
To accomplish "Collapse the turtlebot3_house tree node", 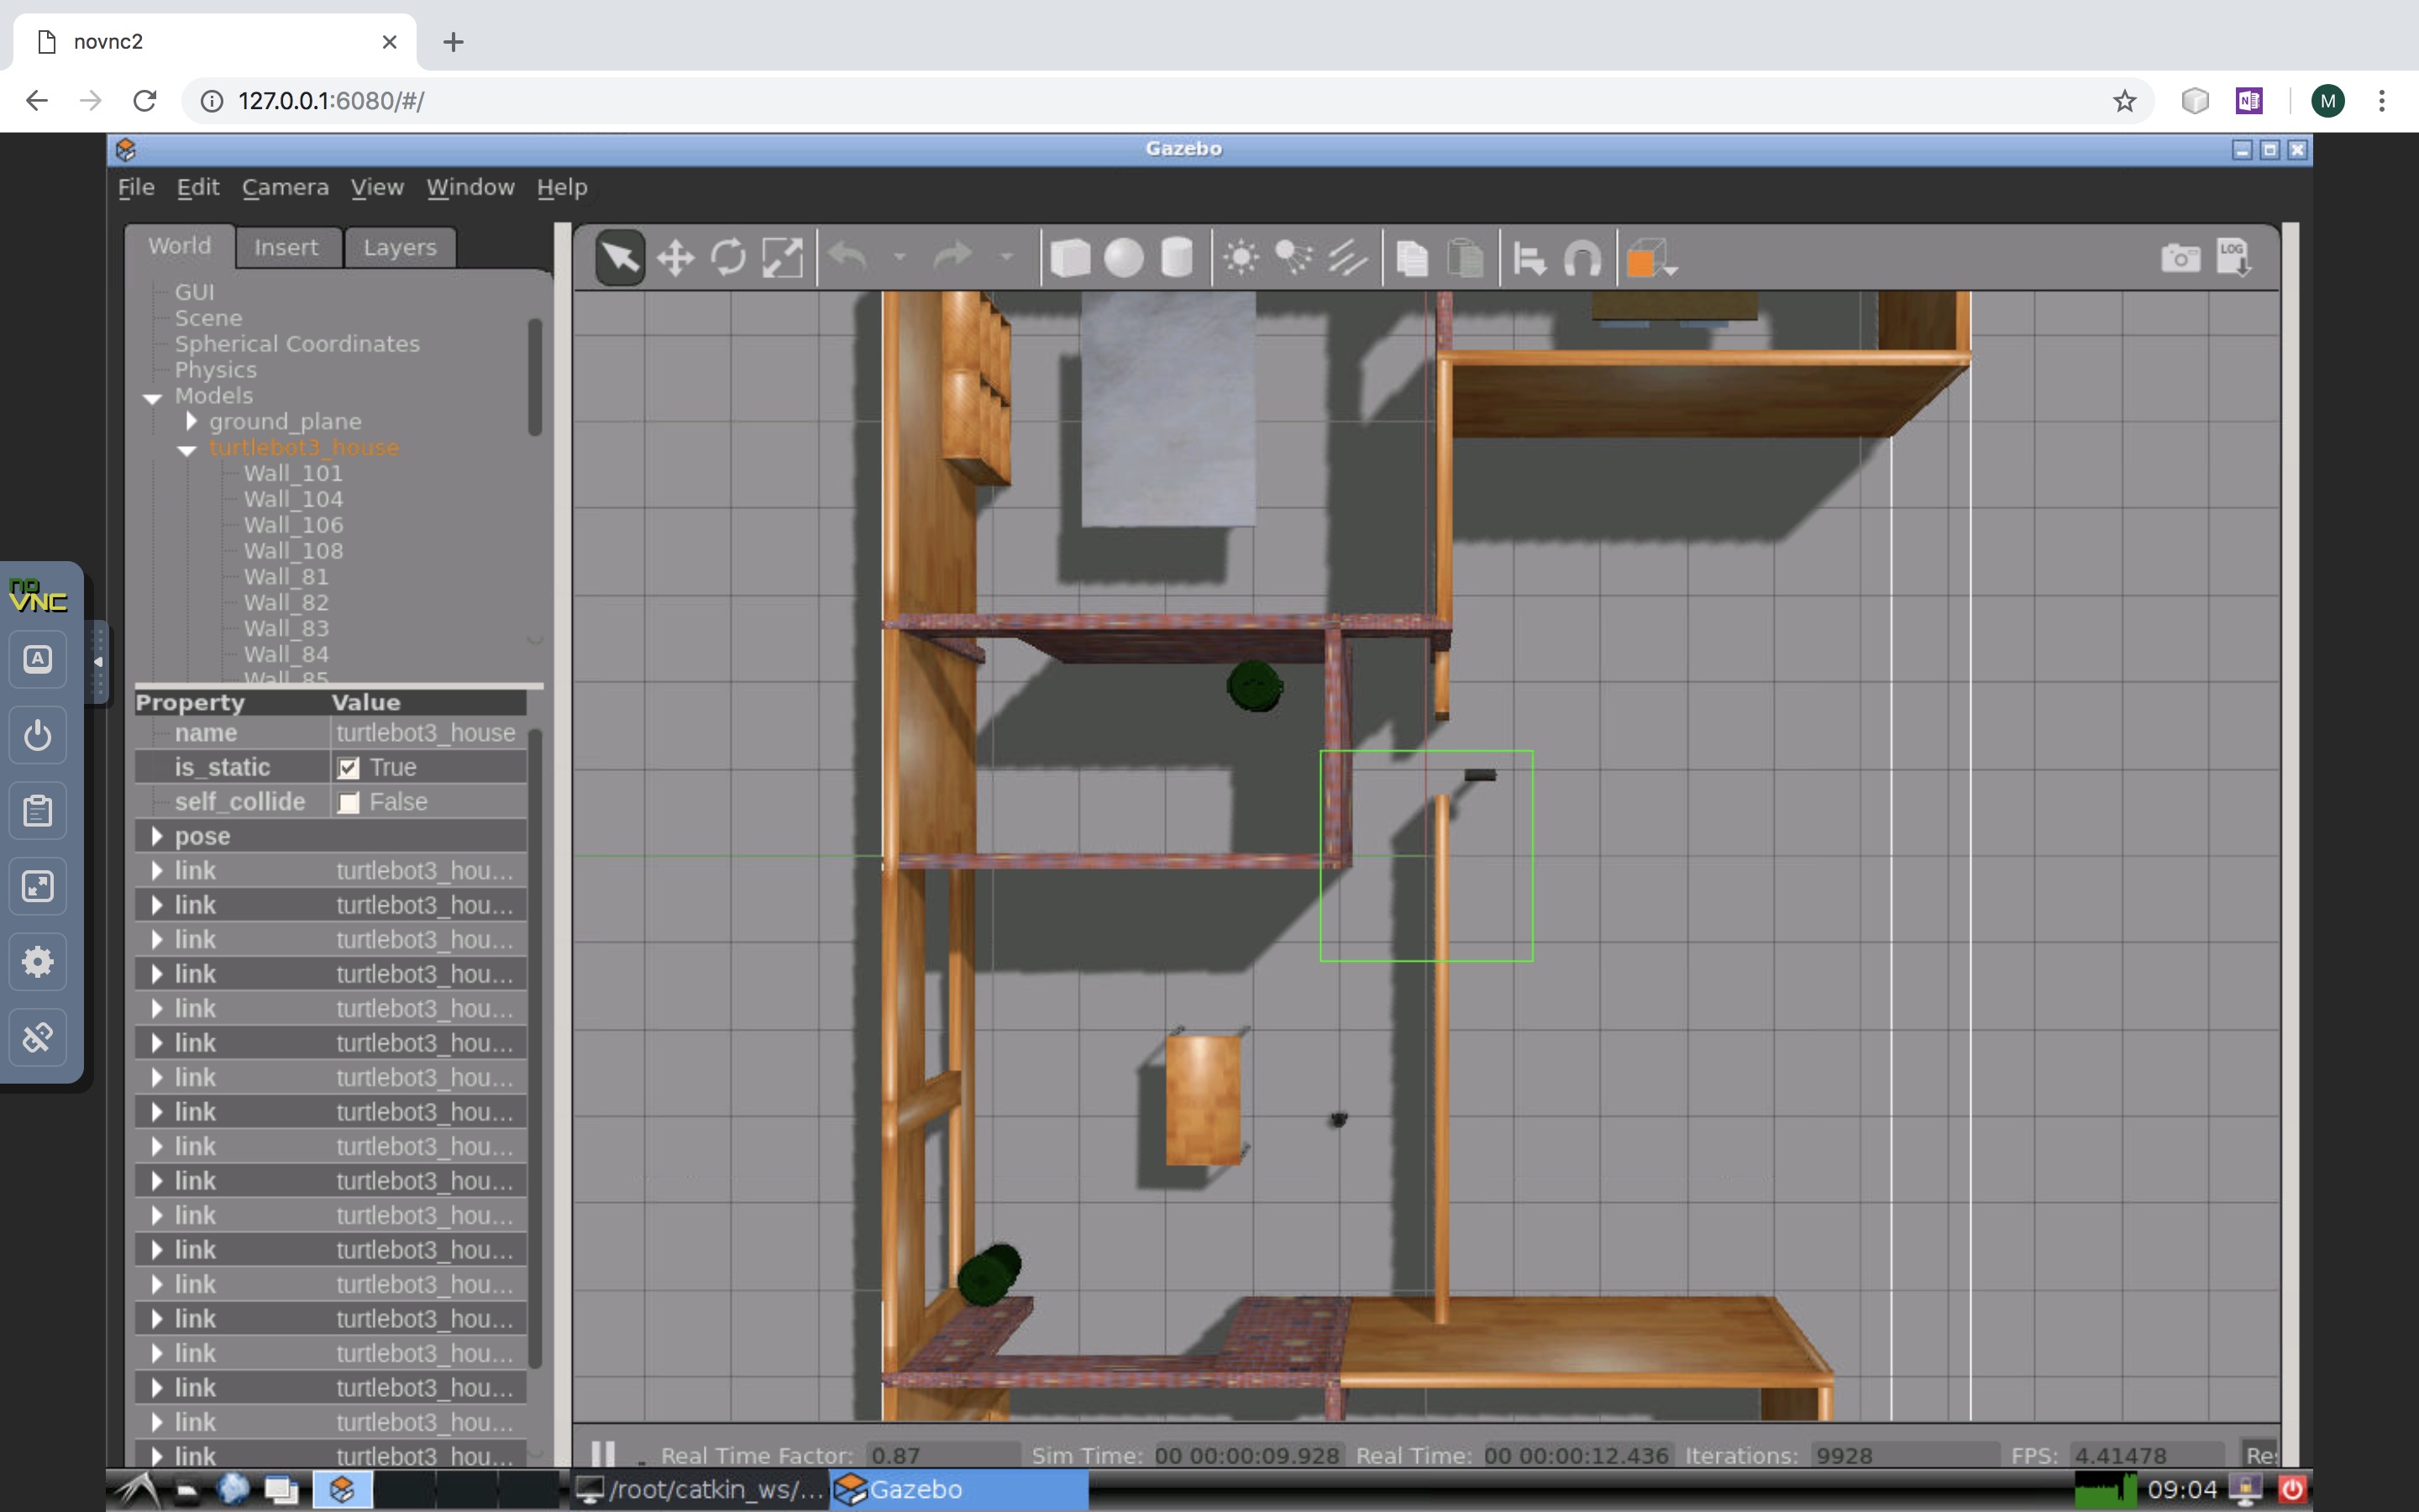I will (187, 449).
